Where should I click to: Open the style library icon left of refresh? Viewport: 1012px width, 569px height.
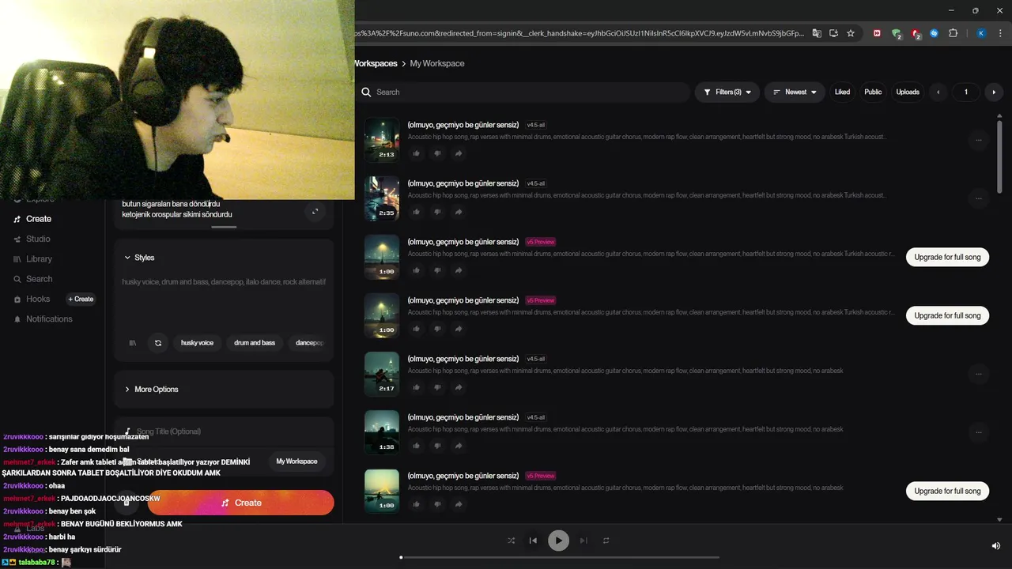point(133,343)
